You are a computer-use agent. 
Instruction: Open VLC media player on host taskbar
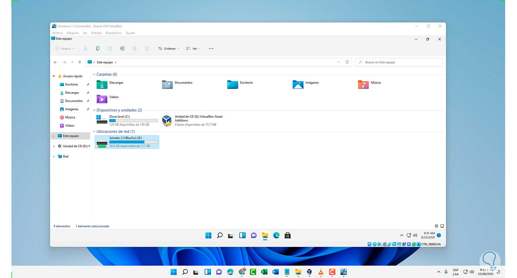pos(321,272)
